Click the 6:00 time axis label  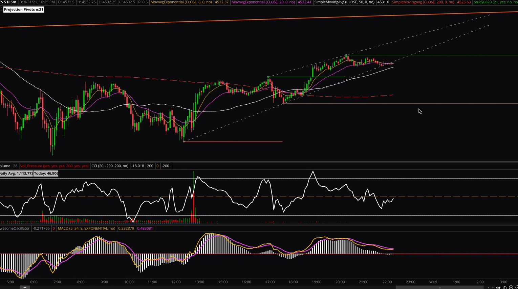click(x=34, y=282)
